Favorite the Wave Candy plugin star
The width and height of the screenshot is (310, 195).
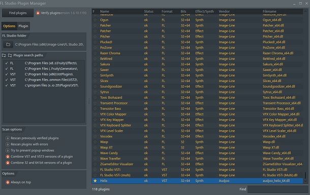pos(96,153)
